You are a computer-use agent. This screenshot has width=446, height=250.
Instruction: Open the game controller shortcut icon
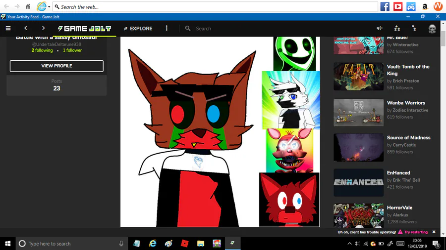click(411, 6)
